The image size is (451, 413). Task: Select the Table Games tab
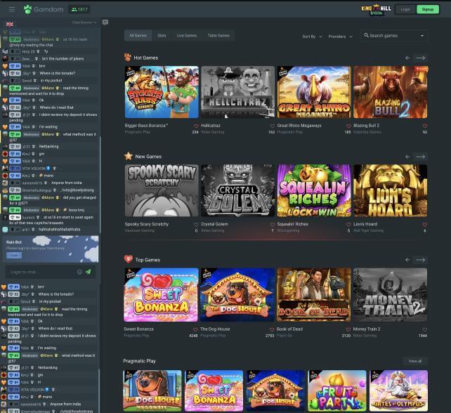[x=218, y=36]
